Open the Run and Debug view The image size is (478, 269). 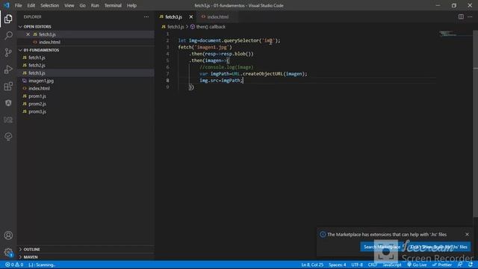tap(8, 69)
